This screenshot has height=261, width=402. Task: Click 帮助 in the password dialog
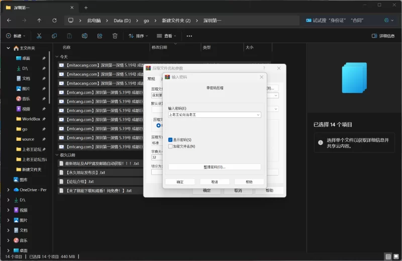pyautogui.click(x=249, y=182)
